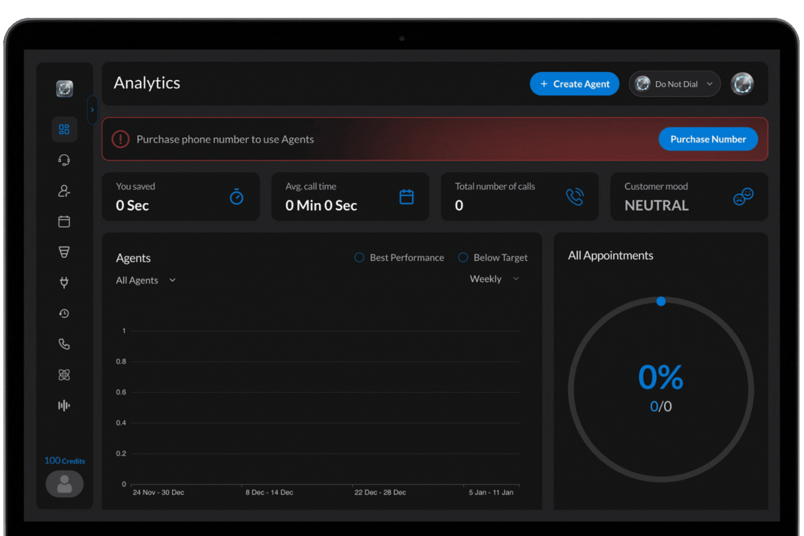The width and height of the screenshot is (804, 536).
Task: Click the Create Agent button
Action: coord(574,84)
